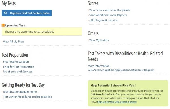Click the Help Potential Schools Find You heading
The image size is (170, 109).
pos(113,86)
